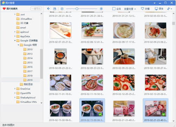Click the back arrow icon in toolbar
The height and width of the screenshot is (127, 176).
click(48, 9)
